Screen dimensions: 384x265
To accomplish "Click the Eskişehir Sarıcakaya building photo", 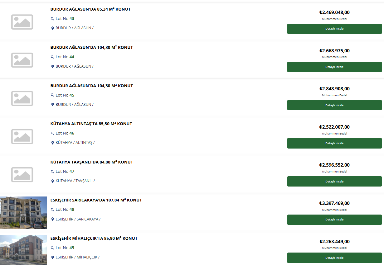I will [x=23, y=213].
